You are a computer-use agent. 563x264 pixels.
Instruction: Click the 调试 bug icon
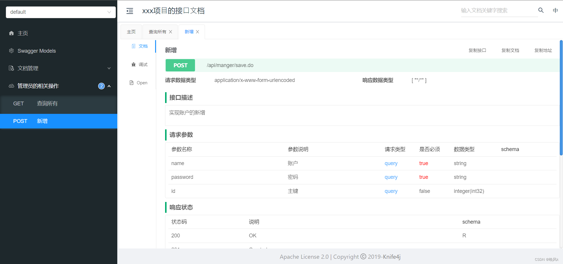133,64
